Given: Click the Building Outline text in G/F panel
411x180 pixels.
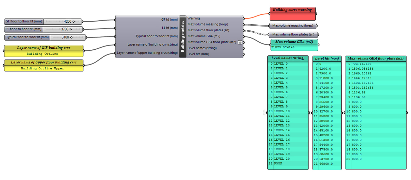Looking at the screenshot, I should point(42,54).
